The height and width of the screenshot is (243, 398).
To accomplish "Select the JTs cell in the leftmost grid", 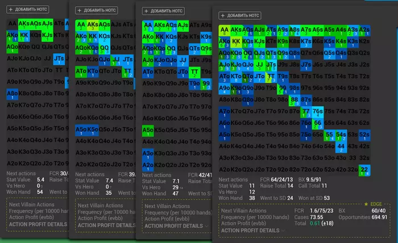I will point(58,58).
